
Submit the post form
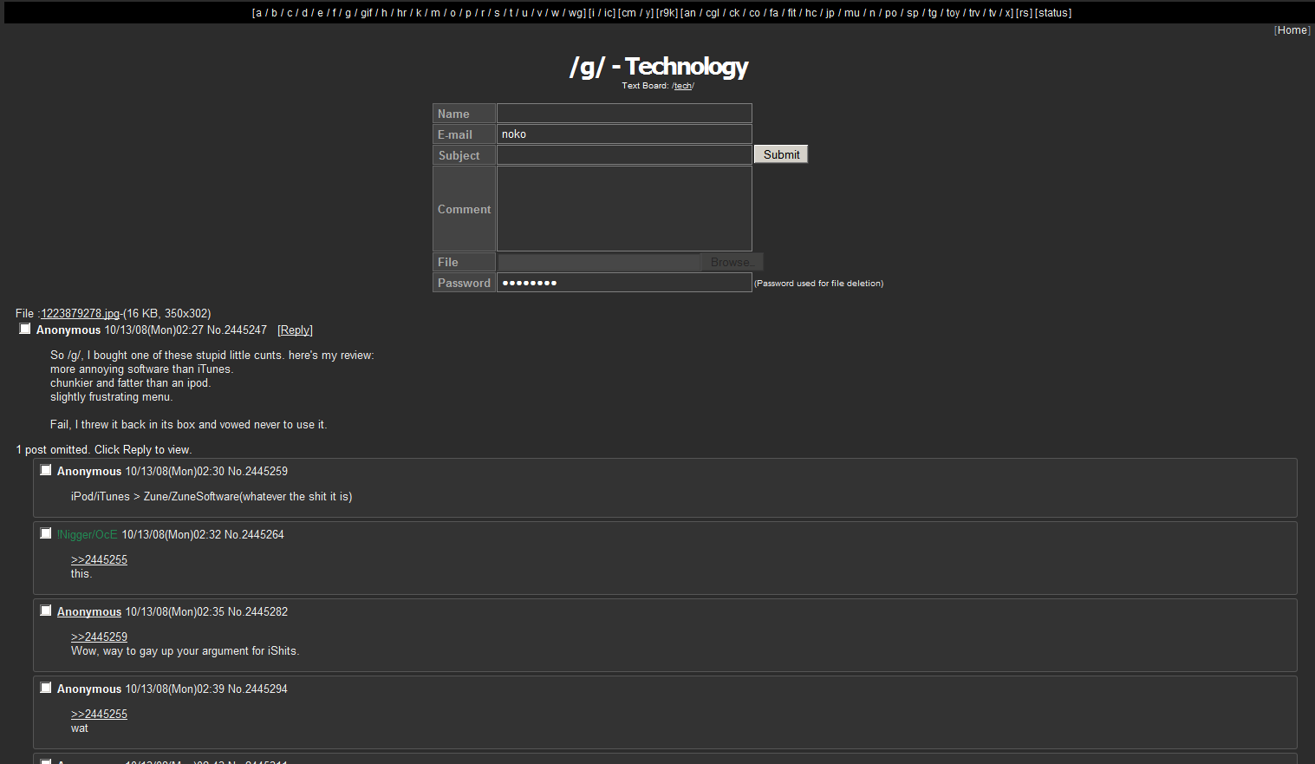click(x=781, y=154)
